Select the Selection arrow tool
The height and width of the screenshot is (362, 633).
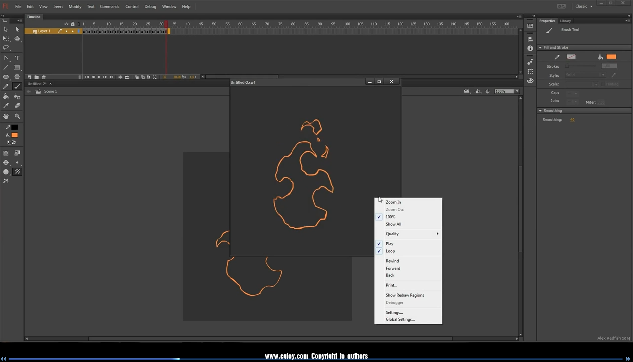6,29
